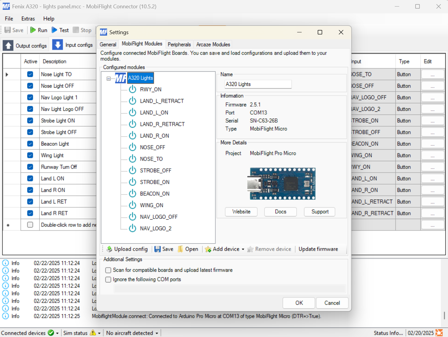Screen dimensions: 448x337
Task: Click the NOSE_OFF device icon
Action: (132, 147)
